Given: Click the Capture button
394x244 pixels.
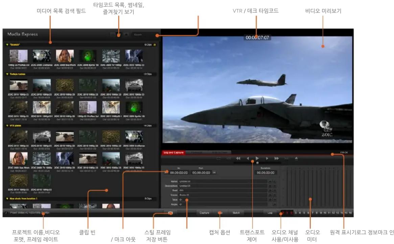Looking at the screenshot, I should click(204, 213).
